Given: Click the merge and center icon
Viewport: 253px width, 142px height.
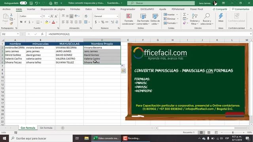Looking at the screenshot, I should coord(86,22).
